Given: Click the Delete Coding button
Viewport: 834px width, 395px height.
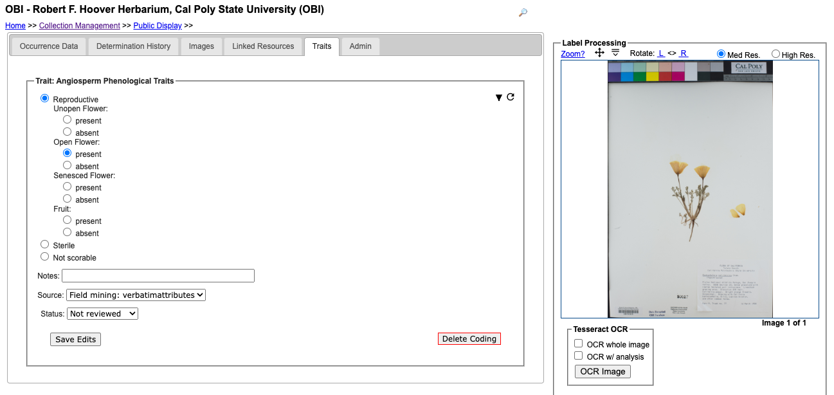Looking at the screenshot, I should pyautogui.click(x=469, y=338).
